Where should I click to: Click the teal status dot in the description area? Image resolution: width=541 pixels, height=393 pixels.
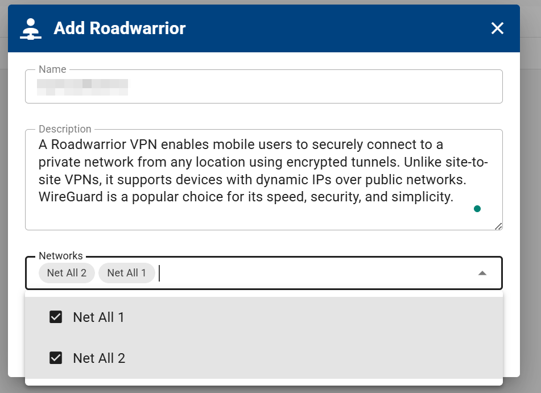click(x=477, y=209)
